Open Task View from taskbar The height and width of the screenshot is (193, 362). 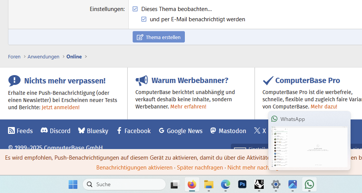point(175,184)
